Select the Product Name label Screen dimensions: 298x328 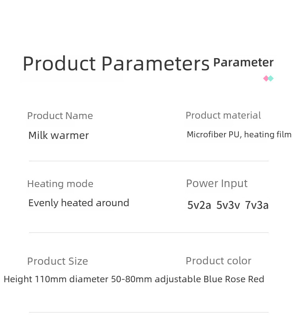pyautogui.click(x=60, y=116)
